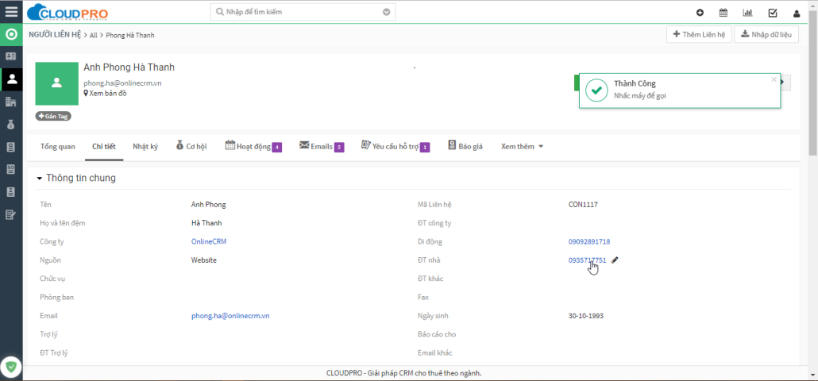Select the money bag sidebar icon
818x381 pixels.
[11, 125]
